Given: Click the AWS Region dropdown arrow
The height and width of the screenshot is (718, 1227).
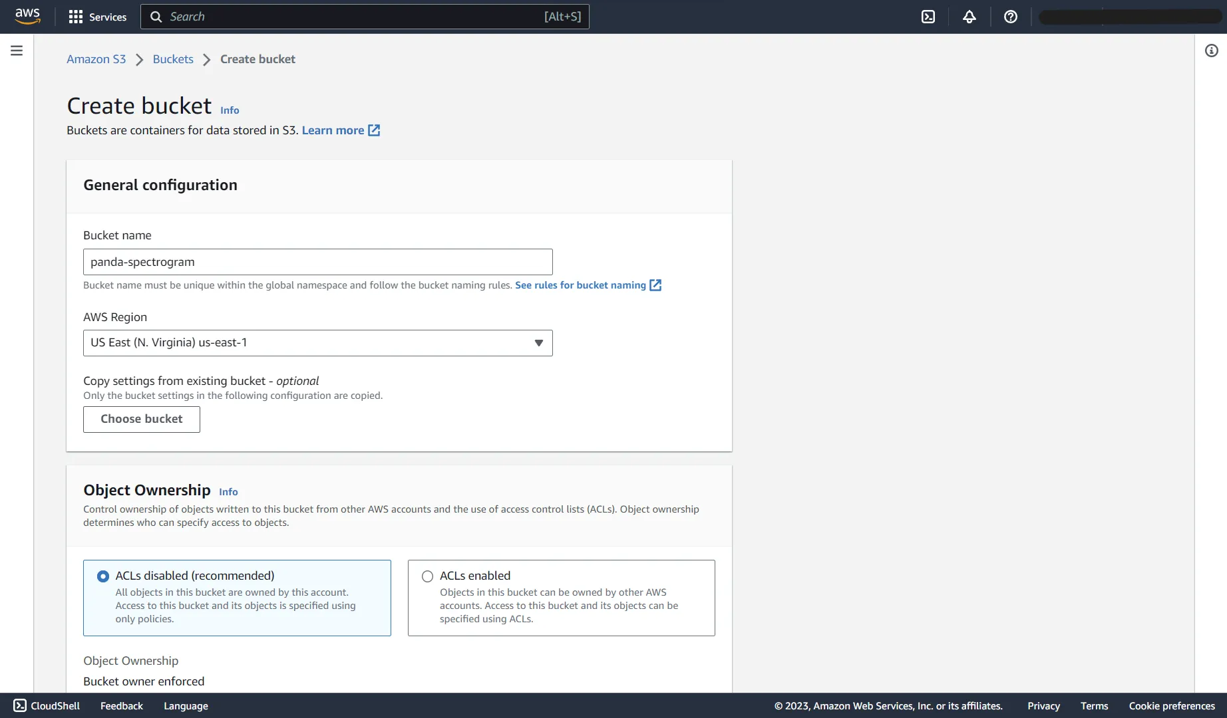Looking at the screenshot, I should pyautogui.click(x=539, y=343).
